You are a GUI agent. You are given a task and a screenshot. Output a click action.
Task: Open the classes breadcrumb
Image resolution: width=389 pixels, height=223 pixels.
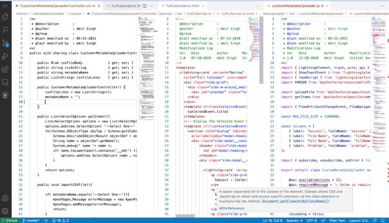(x=75, y=14)
